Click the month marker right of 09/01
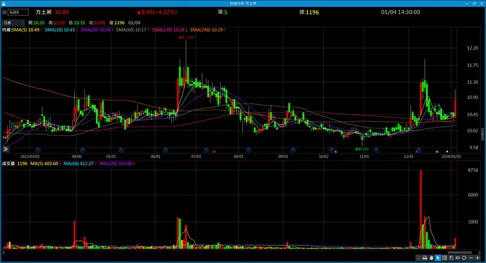 click(293, 150)
